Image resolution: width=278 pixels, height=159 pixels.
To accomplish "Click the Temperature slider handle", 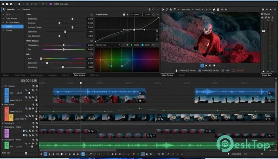I will (x=64, y=45).
